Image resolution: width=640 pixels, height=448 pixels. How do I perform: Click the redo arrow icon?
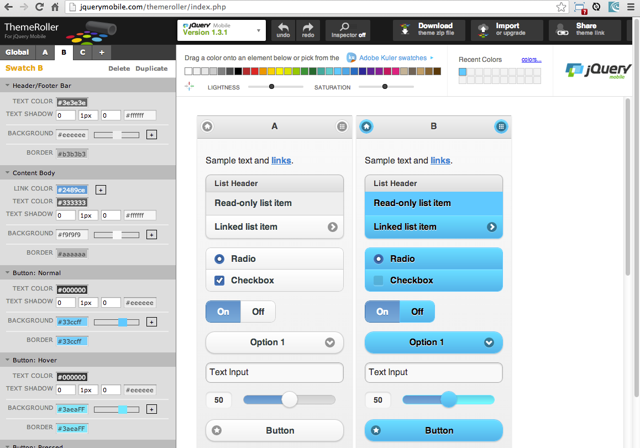(308, 27)
